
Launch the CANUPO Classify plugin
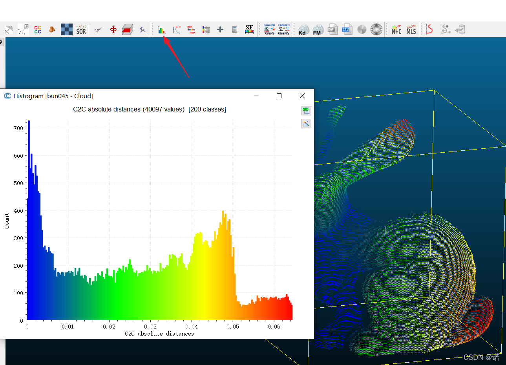283,29
